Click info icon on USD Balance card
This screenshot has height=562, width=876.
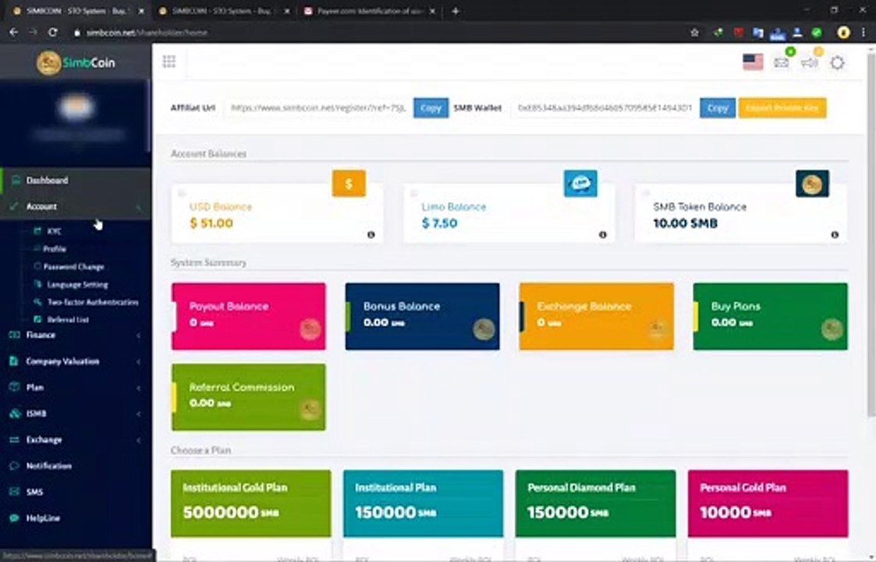[371, 235]
